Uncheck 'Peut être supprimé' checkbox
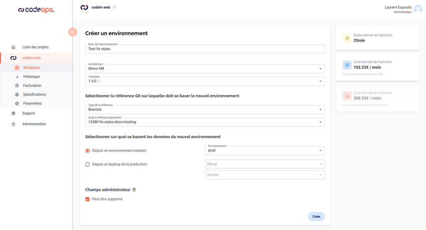This screenshot has width=426, height=230. pyautogui.click(x=88, y=199)
